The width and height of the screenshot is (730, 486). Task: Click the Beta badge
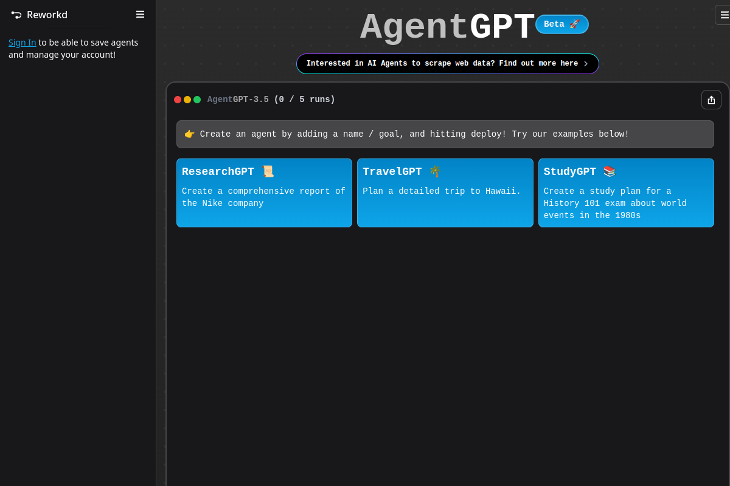(x=561, y=24)
